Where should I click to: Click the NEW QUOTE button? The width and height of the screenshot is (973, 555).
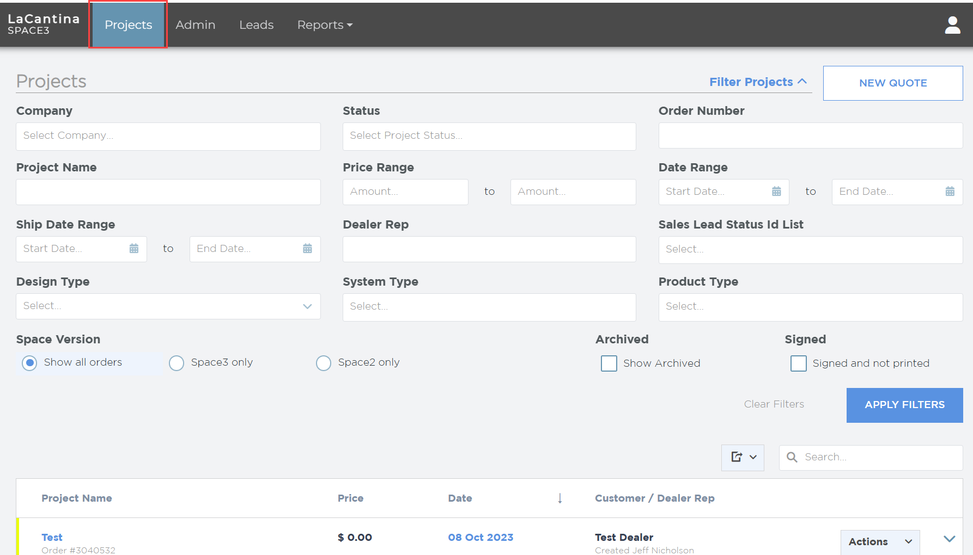tap(893, 83)
